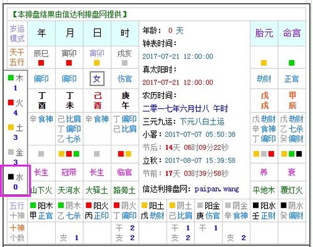313x247 pixels.
Task: Click the 阴水 cell in 五行 row
Action: pos(292,206)
